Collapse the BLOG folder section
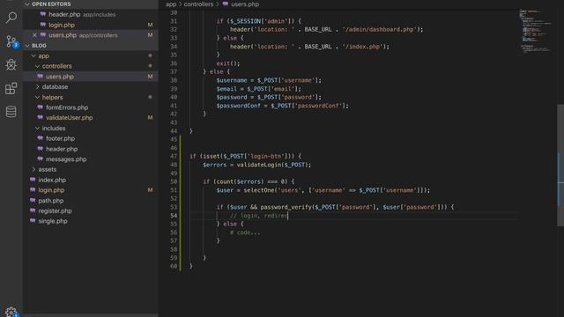Image resolution: width=564 pixels, height=317 pixels. click(27, 46)
